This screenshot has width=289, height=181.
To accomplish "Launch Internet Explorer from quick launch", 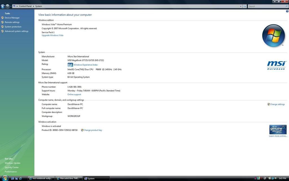I will click(x=21, y=178).
